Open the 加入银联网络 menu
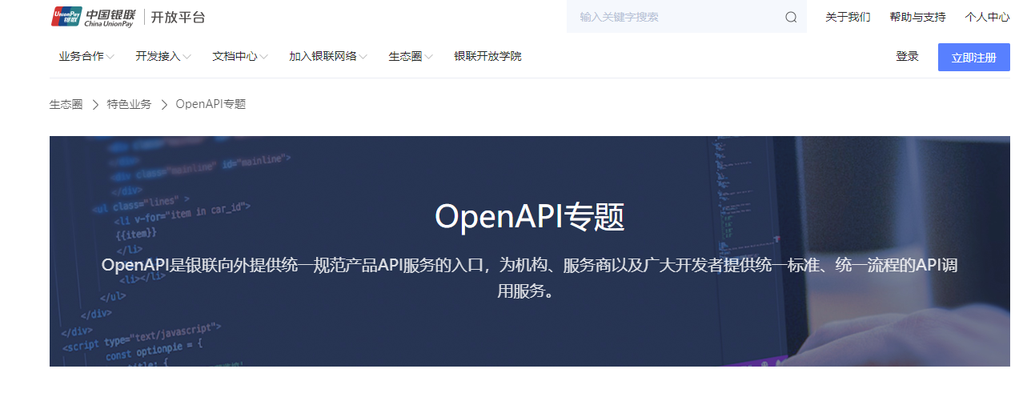 (323, 56)
